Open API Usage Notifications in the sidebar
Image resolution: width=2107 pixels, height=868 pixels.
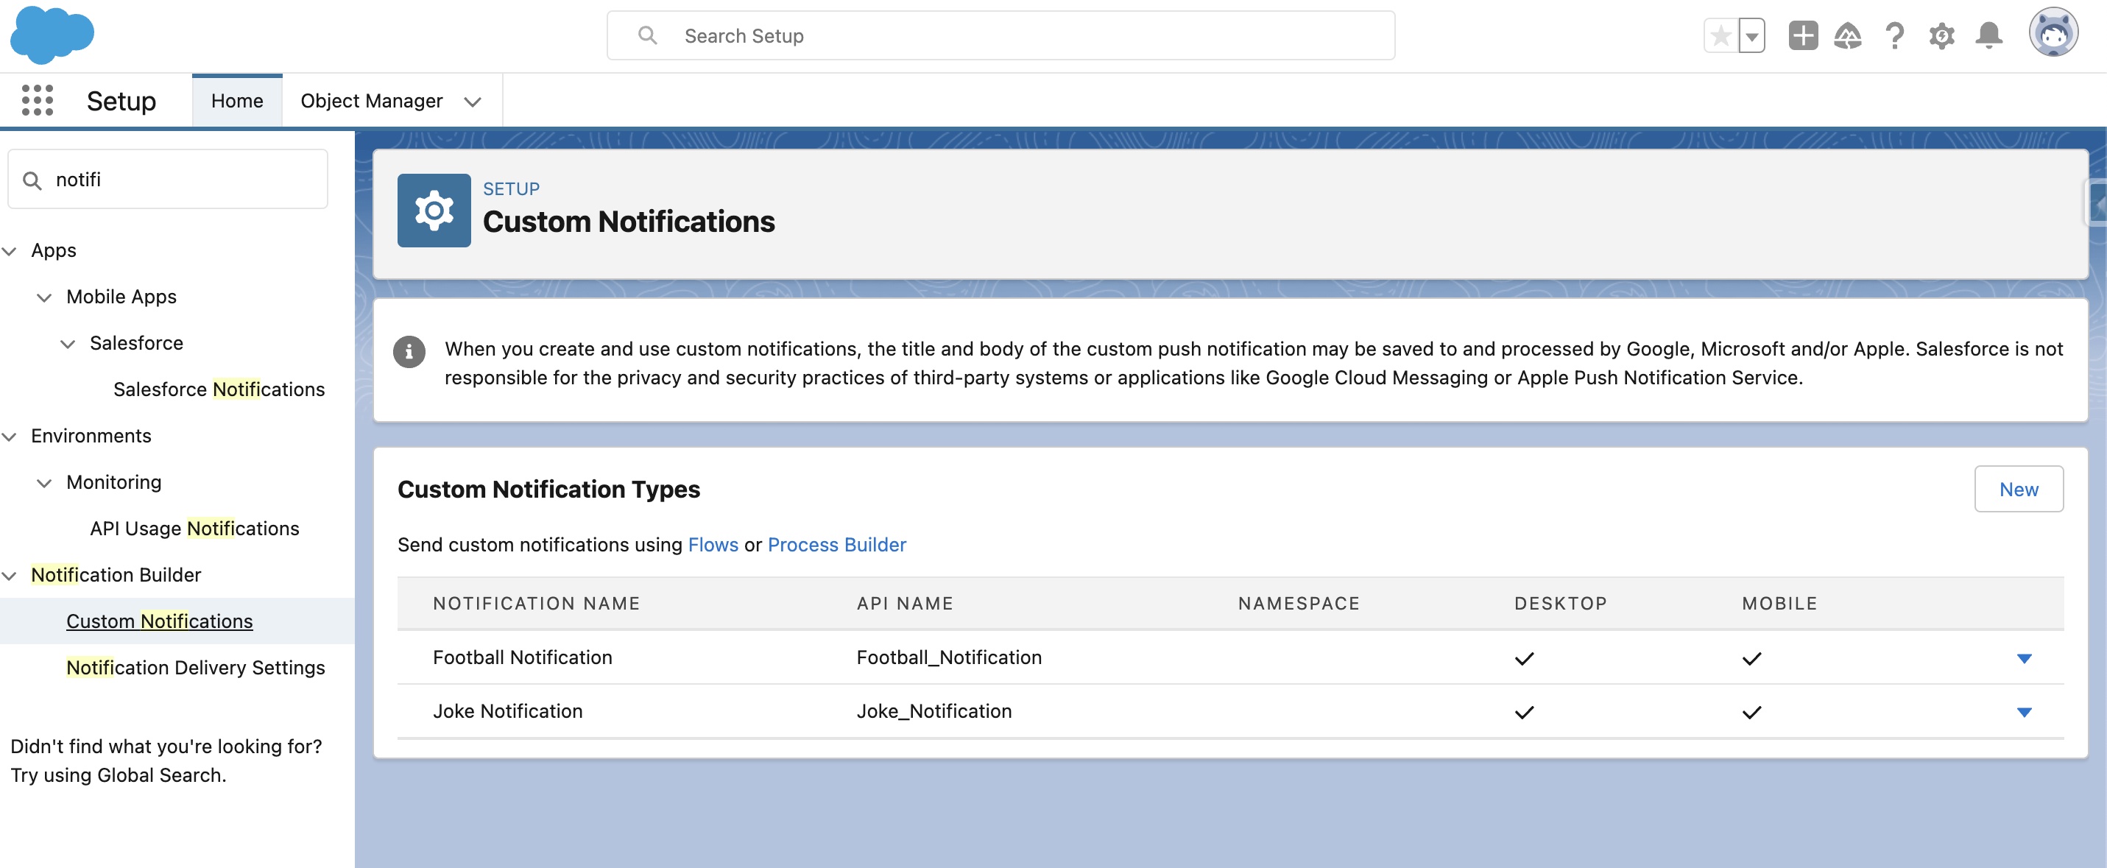click(x=194, y=529)
